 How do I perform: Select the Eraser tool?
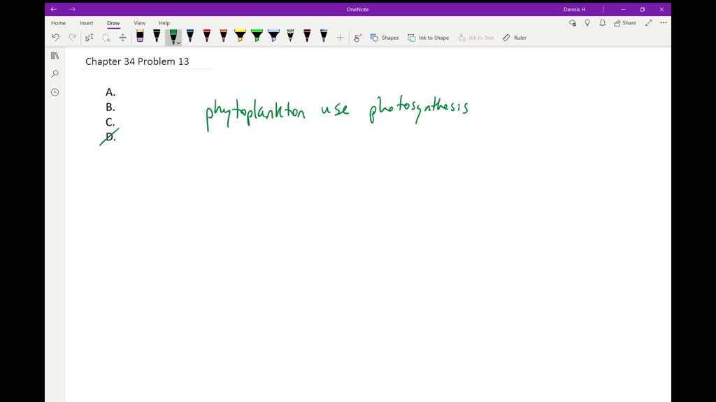[140, 36]
